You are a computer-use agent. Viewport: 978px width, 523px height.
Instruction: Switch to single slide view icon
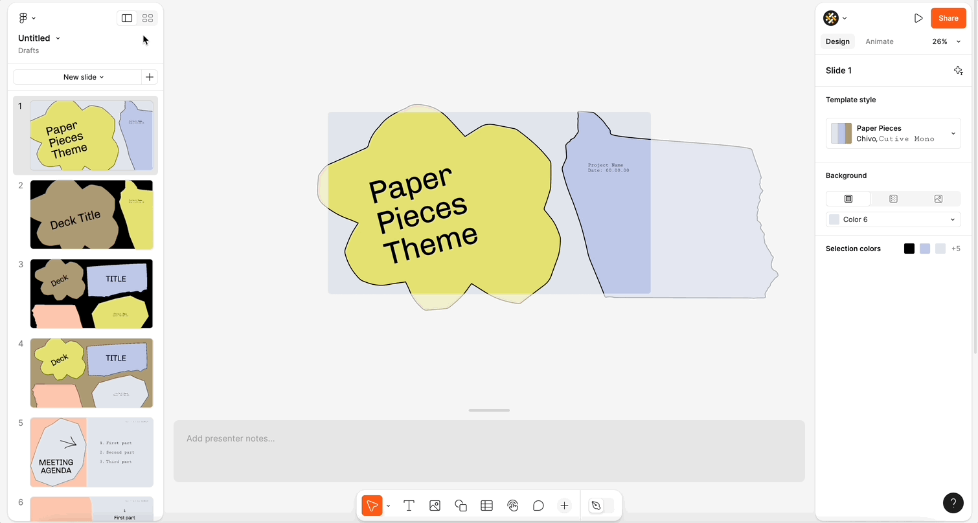click(127, 18)
